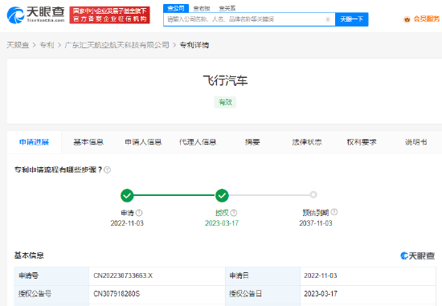
Task: Open 广东汇天航空航天科技有限公司 breadcrumb link
Action: (117, 45)
